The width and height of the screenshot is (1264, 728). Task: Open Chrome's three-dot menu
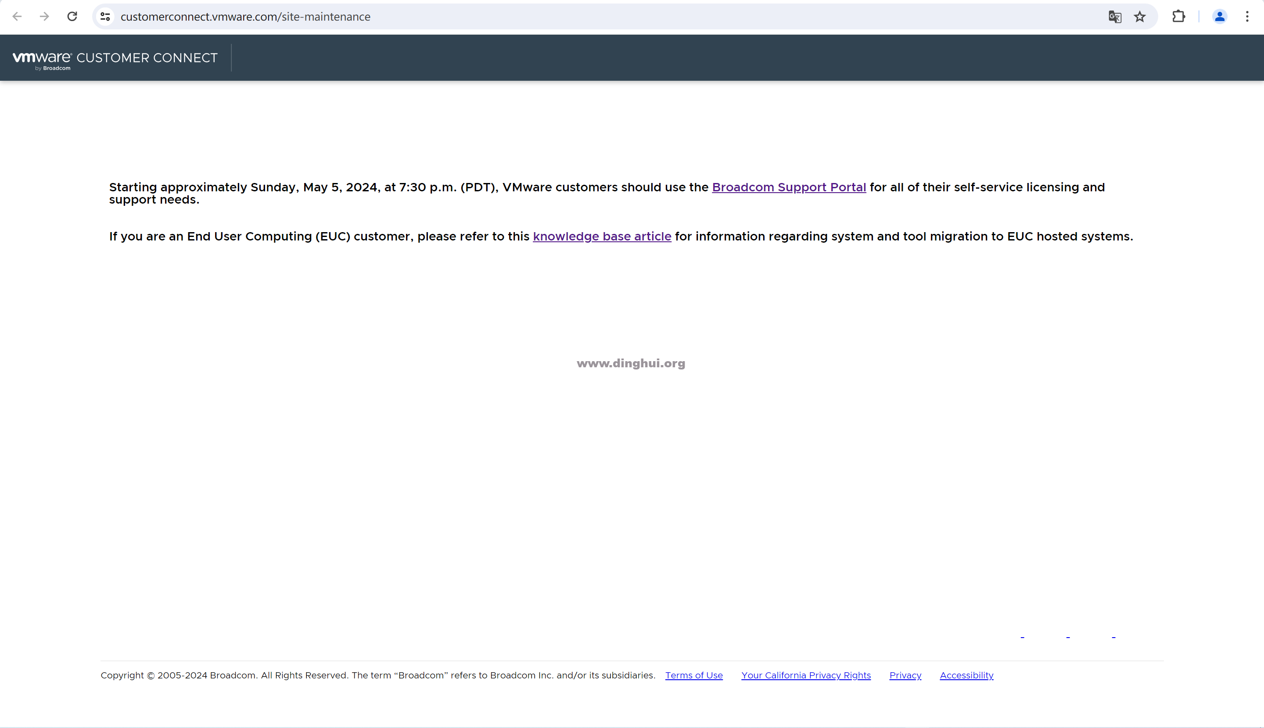coord(1247,17)
